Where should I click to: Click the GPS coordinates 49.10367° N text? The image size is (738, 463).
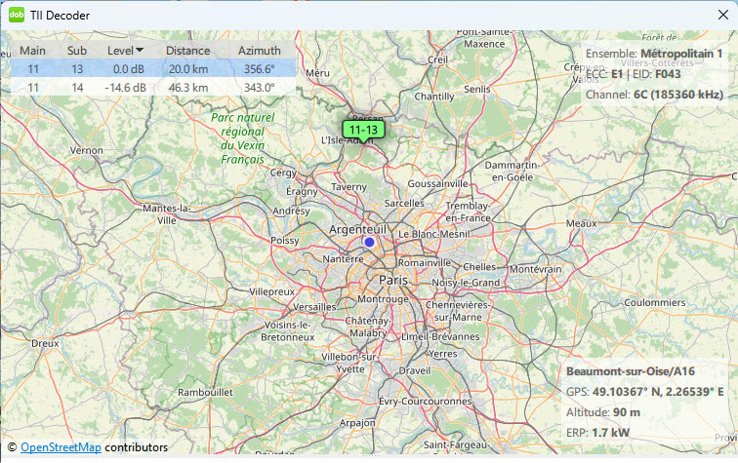pos(645,392)
